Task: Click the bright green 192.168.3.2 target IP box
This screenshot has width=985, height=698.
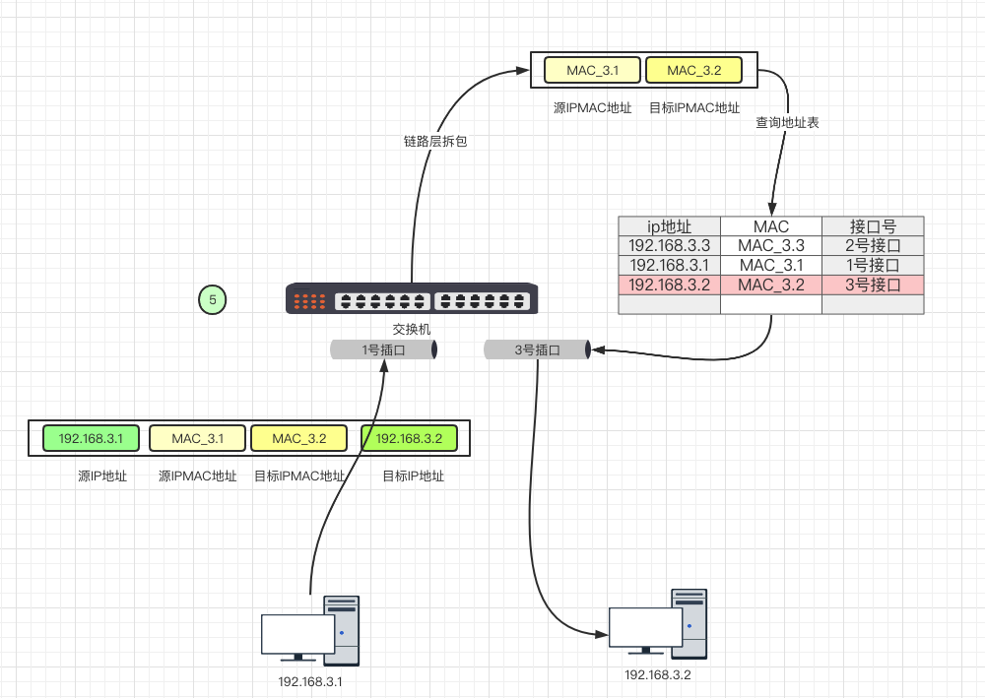Action: click(410, 438)
